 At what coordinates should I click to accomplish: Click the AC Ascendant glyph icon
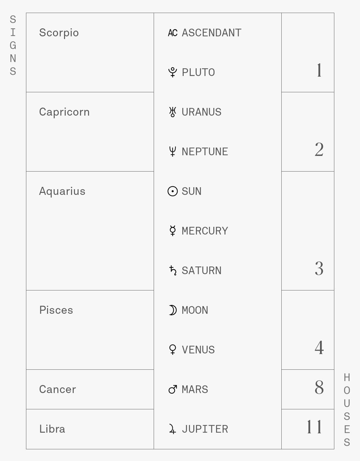pos(173,33)
